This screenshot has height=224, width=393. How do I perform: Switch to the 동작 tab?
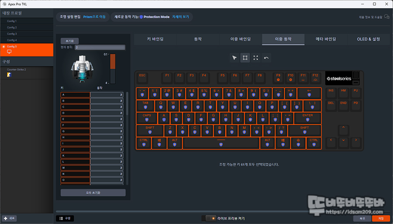tap(198, 39)
